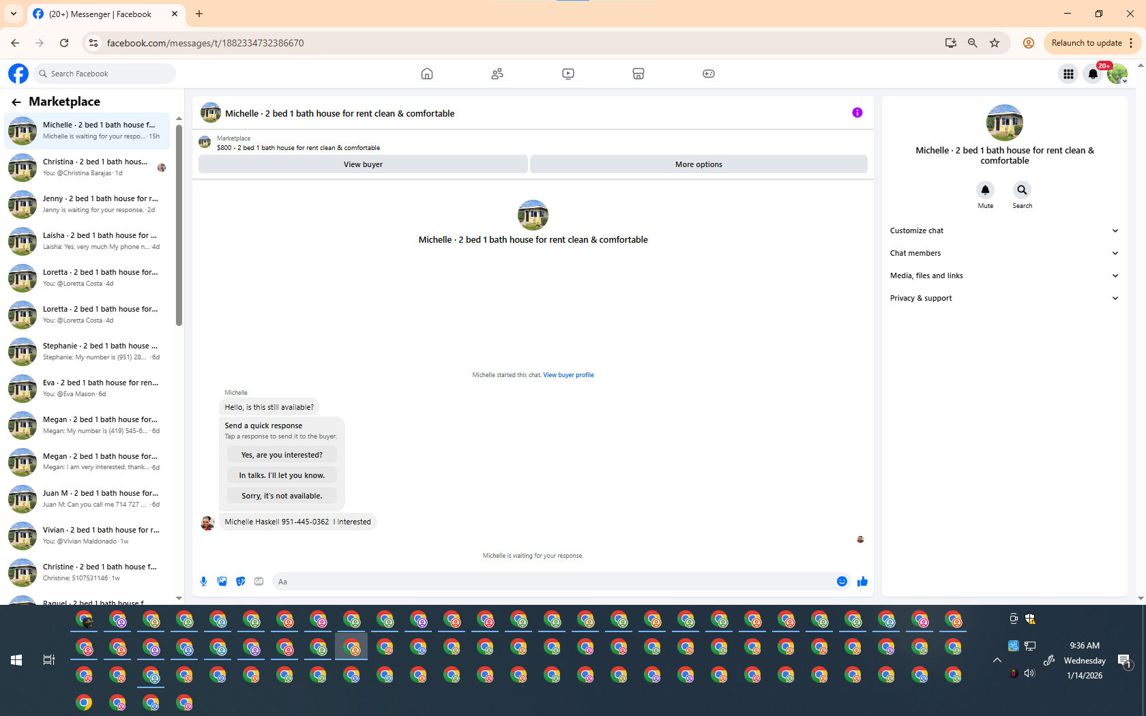Open the Facebook Home icon
The width and height of the screenshot is (1146, 716).
427,74
